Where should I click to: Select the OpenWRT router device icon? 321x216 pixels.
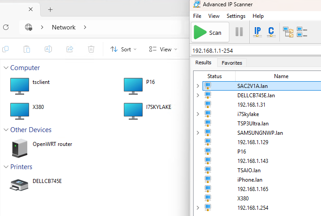[20, 148]
